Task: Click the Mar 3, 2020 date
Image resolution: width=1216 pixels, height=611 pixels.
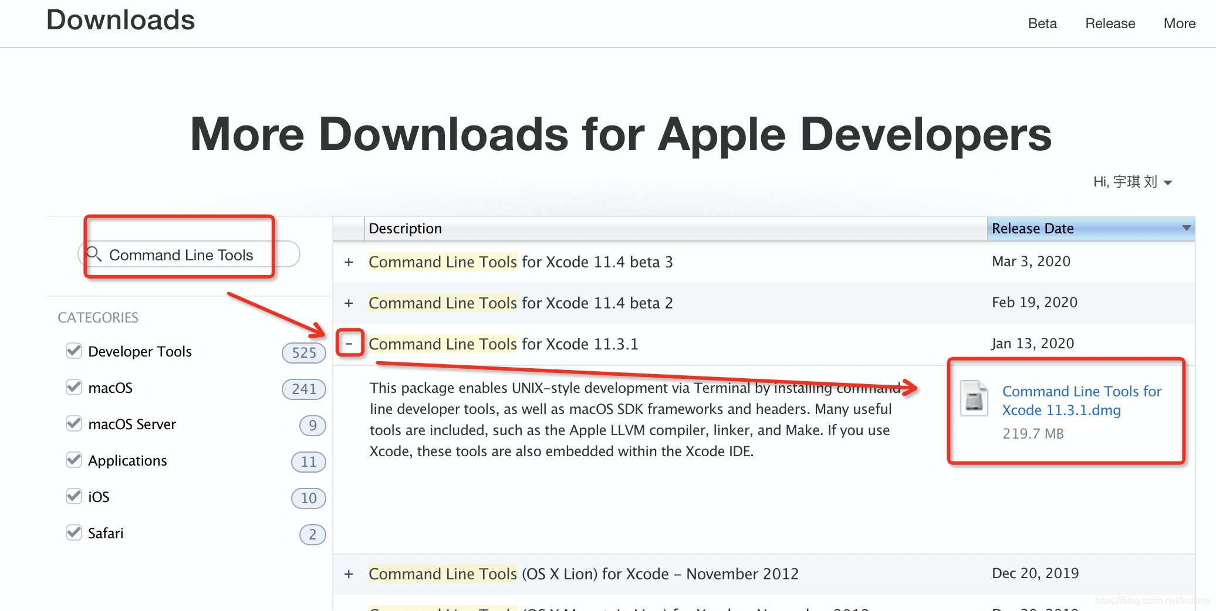Action: (x=1031, y=262)
